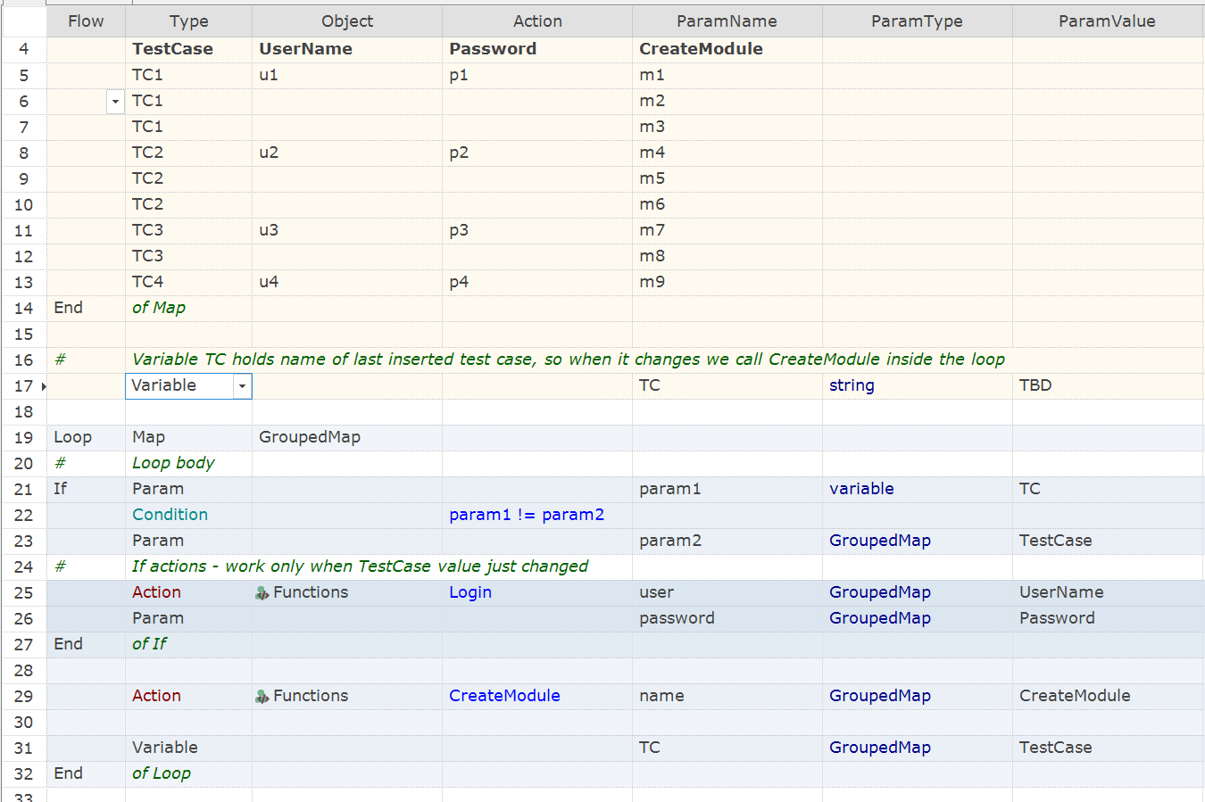Open the dropdown arrow in the Variable type cell
Image resolution: width=1205 pixels, height=802 pixels.
coord(242,386)
